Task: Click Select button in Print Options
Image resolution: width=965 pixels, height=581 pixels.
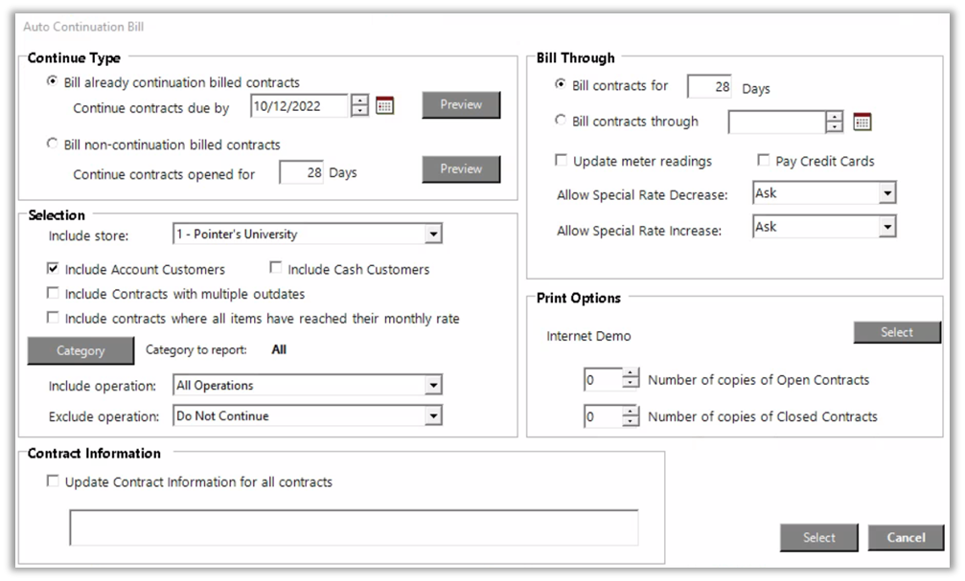Action: click(897, 332)
